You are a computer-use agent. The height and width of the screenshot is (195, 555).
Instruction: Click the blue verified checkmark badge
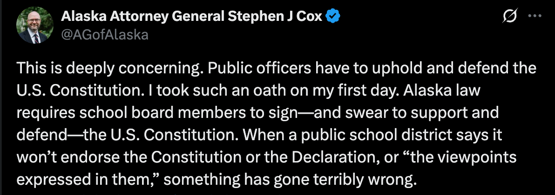coord(333,17)
